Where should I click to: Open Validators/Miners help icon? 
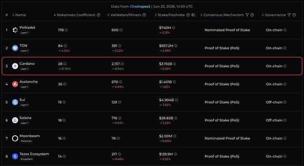tap(144, 15)
